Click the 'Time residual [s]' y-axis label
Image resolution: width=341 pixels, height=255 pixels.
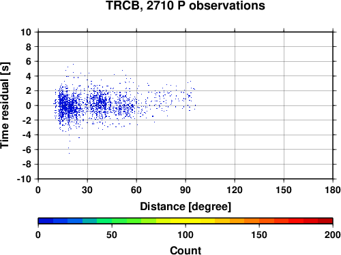[5, 105]
